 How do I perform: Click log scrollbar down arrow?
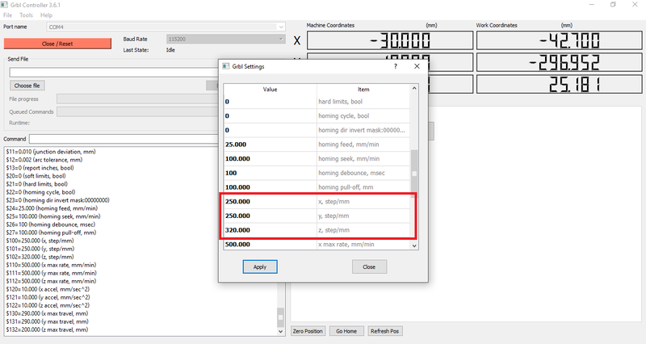(x=280, y=332)
